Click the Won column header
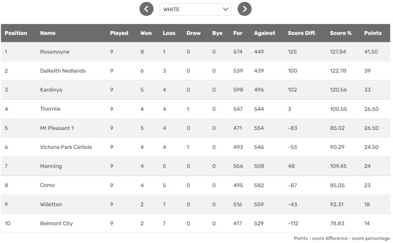This screenshot has width=393, height=243. coord(146,33)
